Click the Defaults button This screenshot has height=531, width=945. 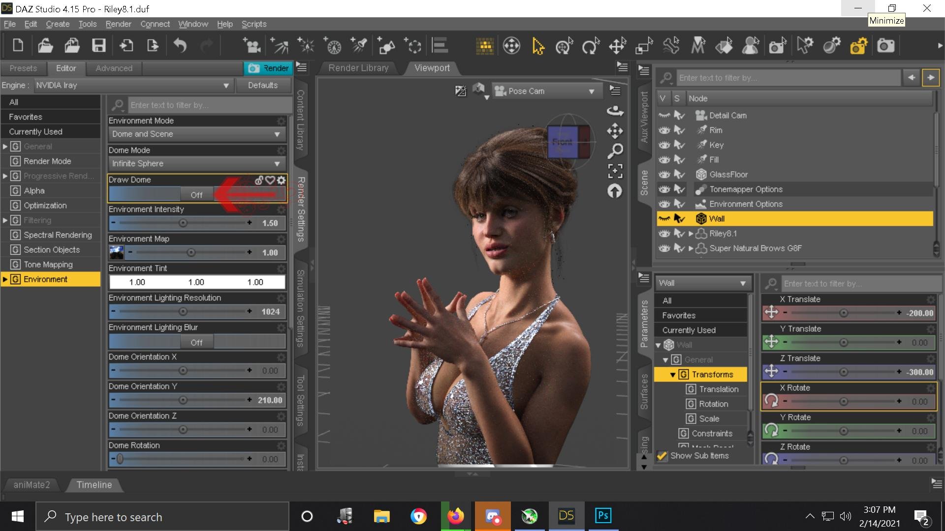(262, 85)
